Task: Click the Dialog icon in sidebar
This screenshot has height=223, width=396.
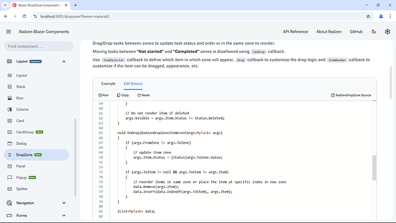Action: coord(10,143)
